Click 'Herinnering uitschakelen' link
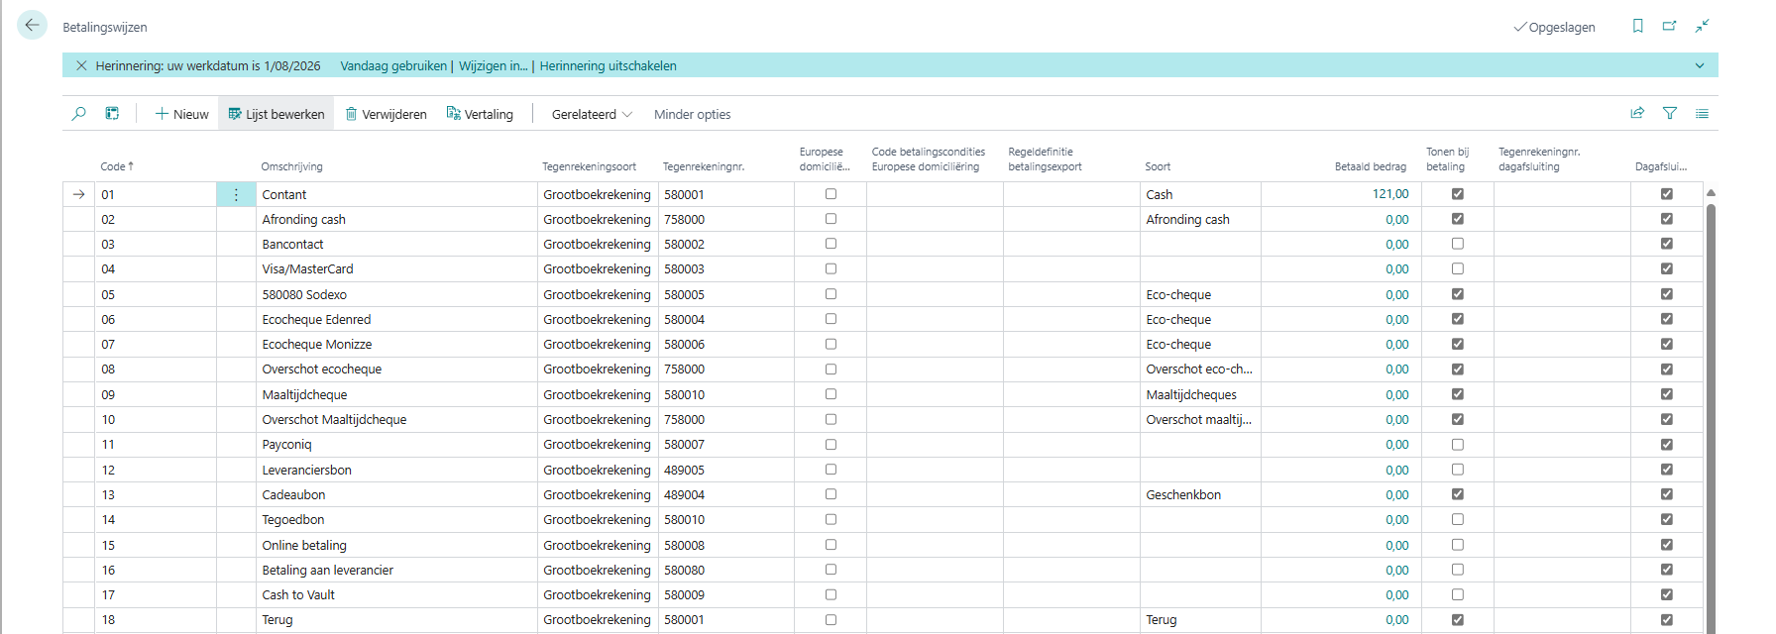The width and height of the screenshot is (1776, 634). 608,66
